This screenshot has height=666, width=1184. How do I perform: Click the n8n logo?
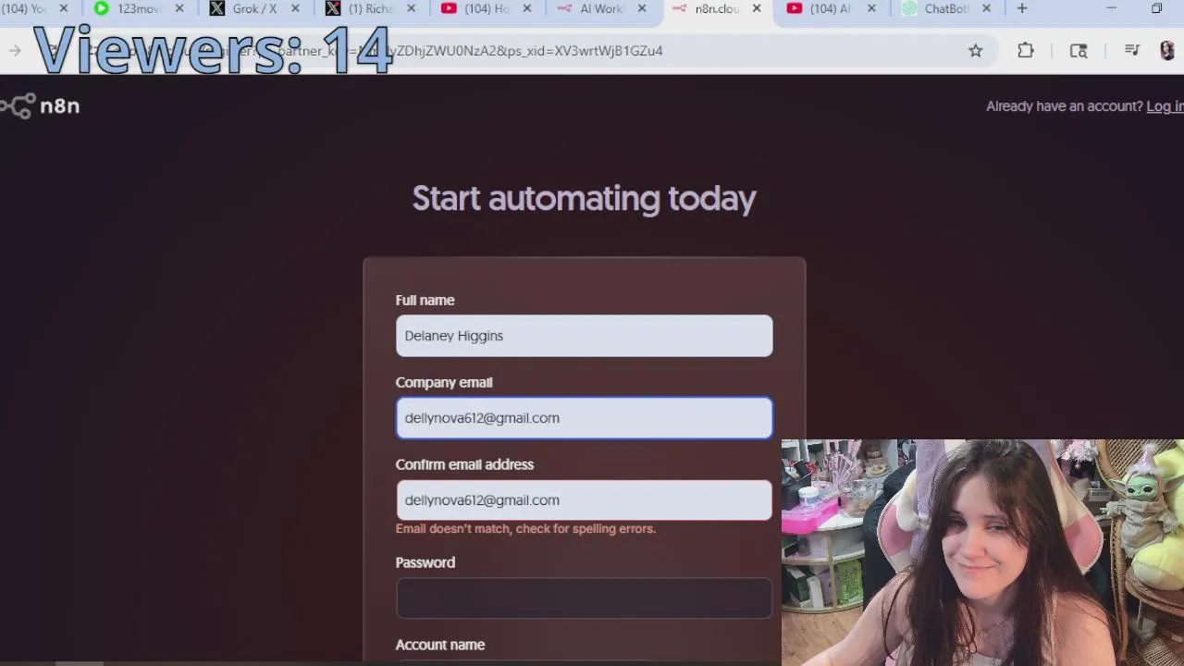tap(41, 106)
